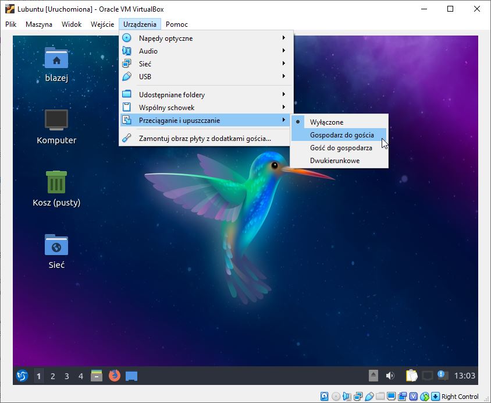Click the notification alert tray icon

pos(443,375)
